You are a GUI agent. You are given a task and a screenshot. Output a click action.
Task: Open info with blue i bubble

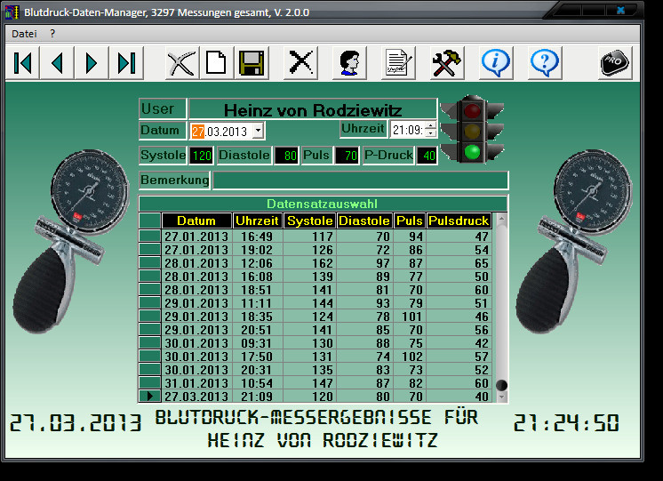[496, 63]
